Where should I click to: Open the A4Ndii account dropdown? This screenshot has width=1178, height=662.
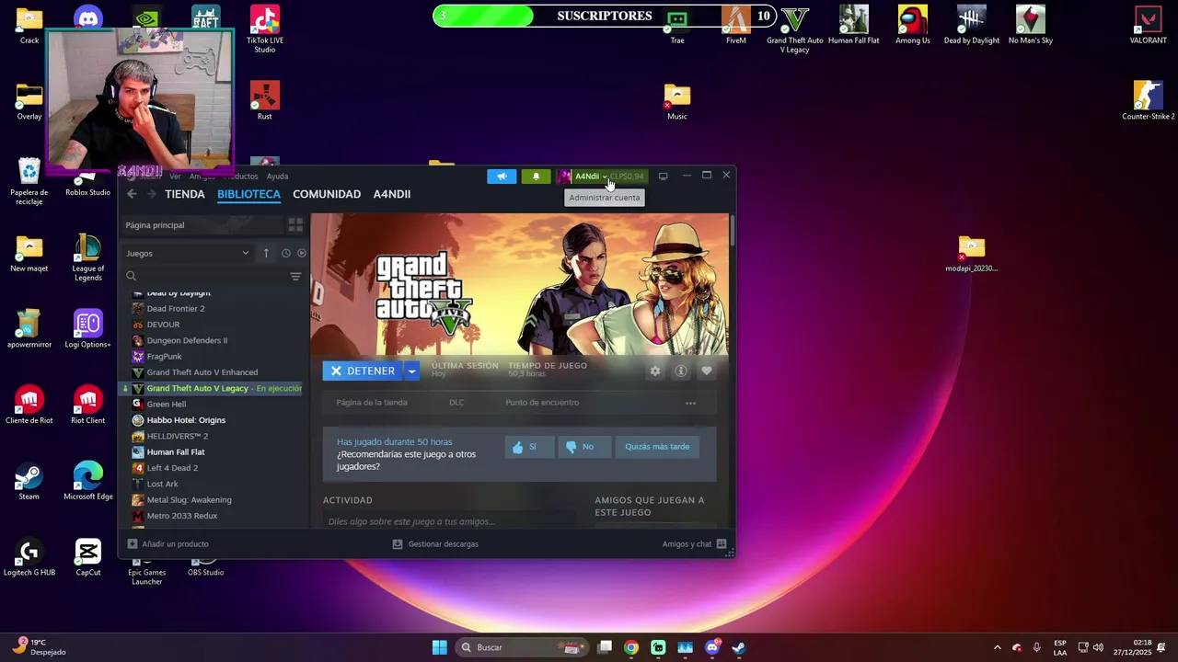click(x=589, y=177)
